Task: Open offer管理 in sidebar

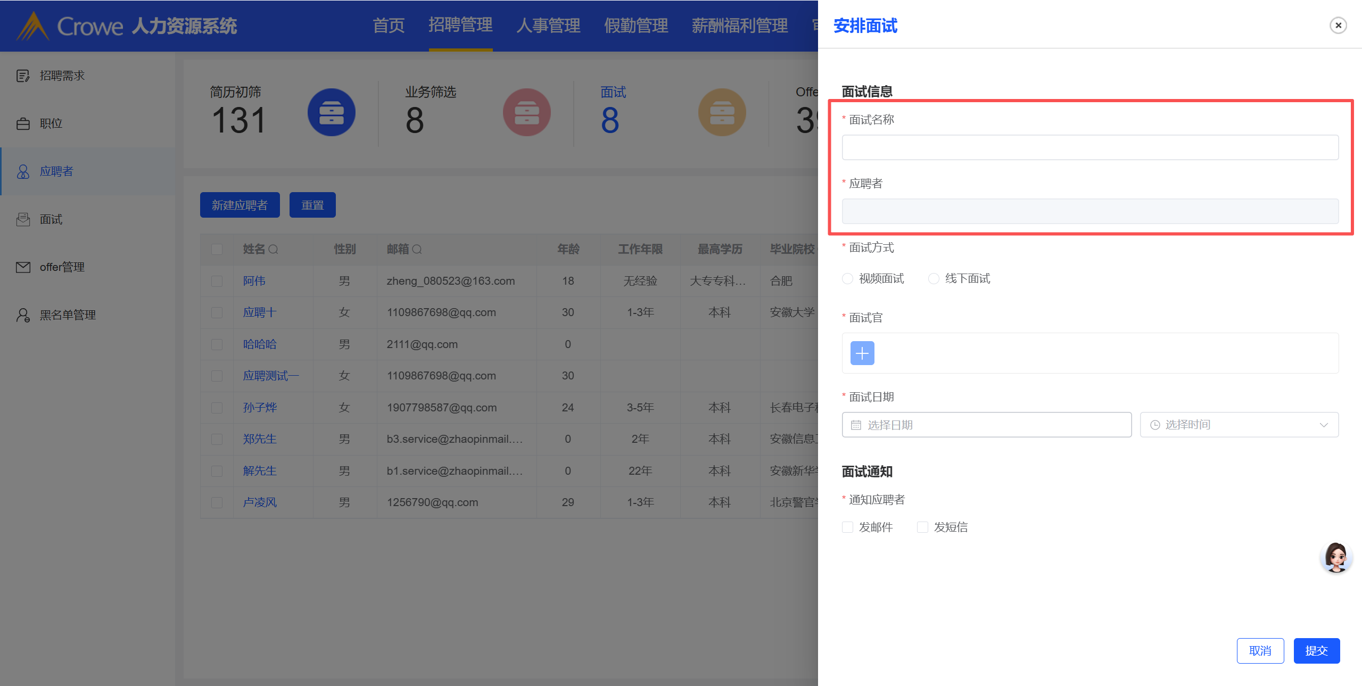Action: 62,267
